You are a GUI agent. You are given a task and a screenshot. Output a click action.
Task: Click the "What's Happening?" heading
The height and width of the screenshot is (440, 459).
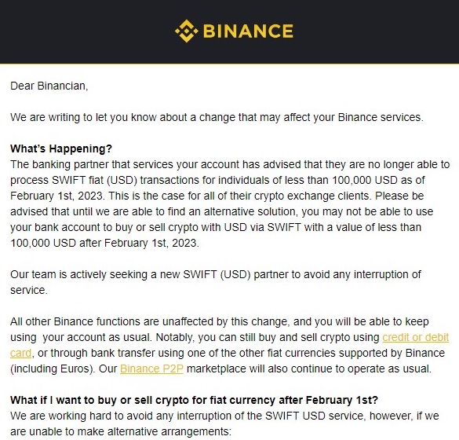pos(61,148)
